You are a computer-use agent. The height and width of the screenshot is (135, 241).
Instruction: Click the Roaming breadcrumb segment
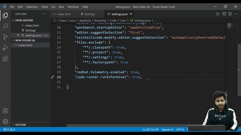point(100,21)
